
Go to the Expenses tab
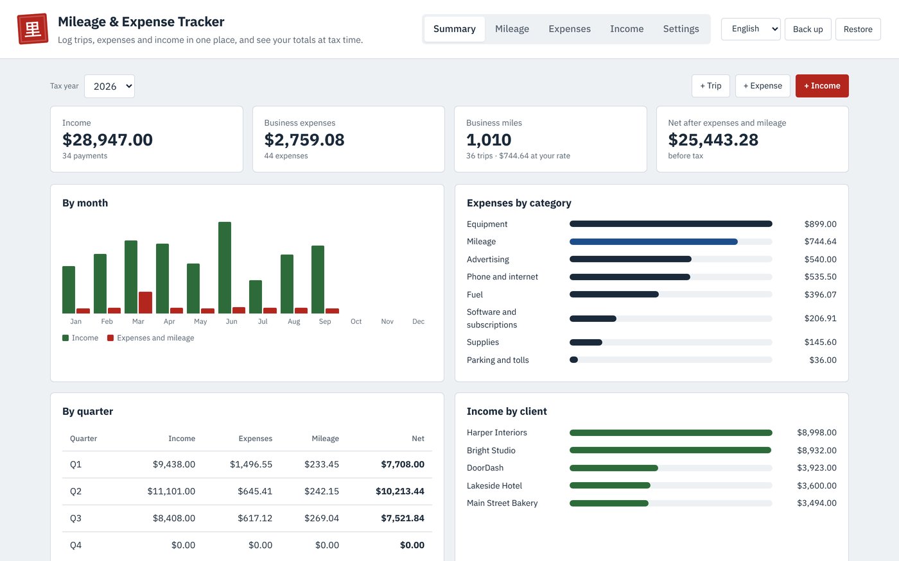tap(570, 29)
